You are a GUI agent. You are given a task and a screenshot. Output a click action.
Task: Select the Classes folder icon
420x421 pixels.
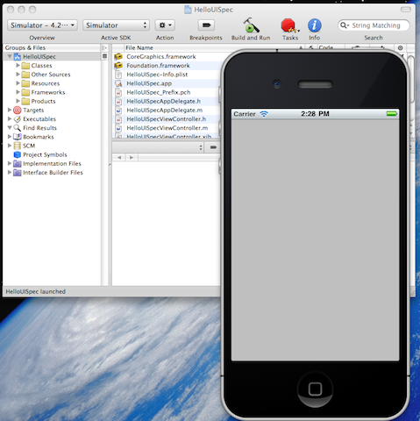pos(25,66)
